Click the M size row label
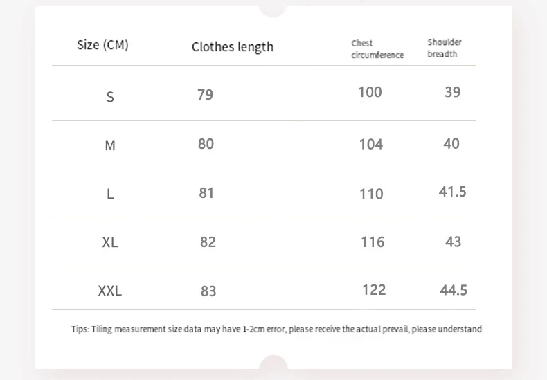Screen dimensions: 547x380 tap(110, 146)
